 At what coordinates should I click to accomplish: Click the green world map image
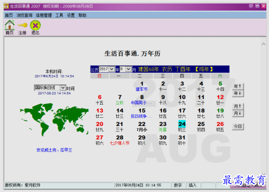[54, 120]
